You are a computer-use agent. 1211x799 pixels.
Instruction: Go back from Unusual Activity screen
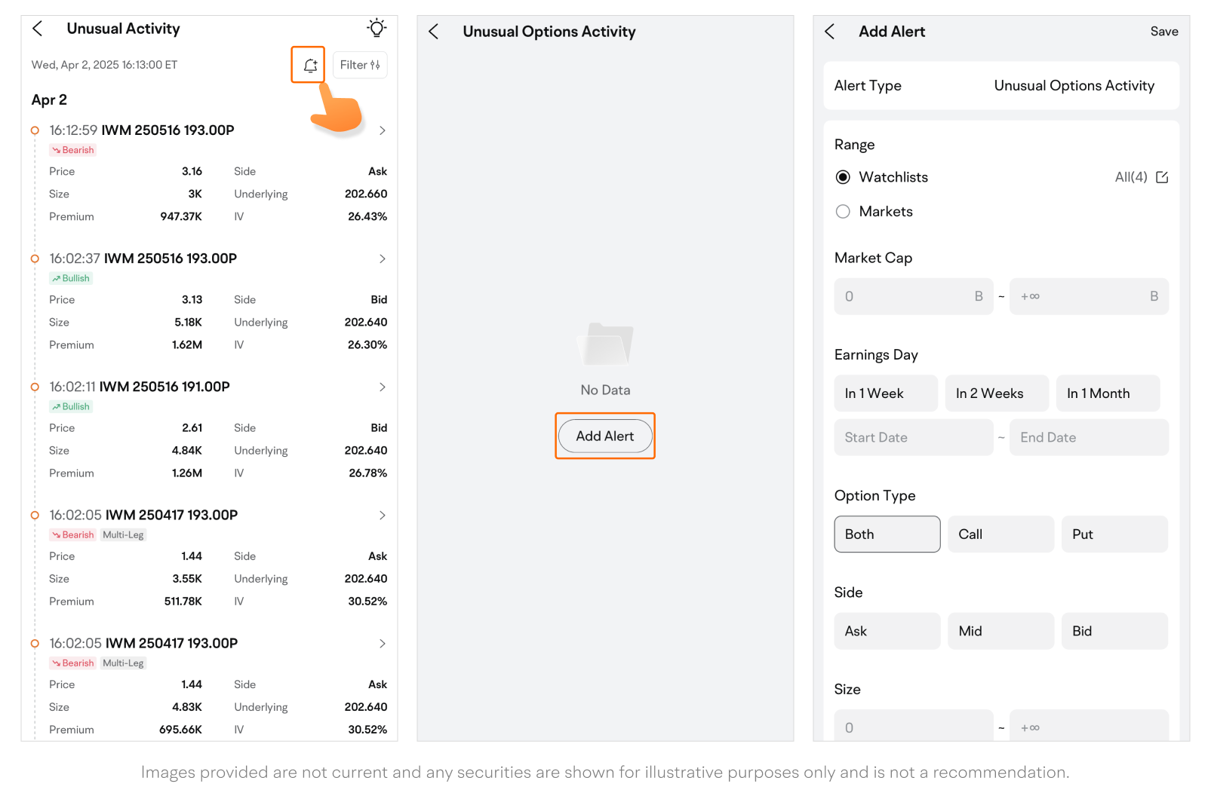(x=38, y=29)
